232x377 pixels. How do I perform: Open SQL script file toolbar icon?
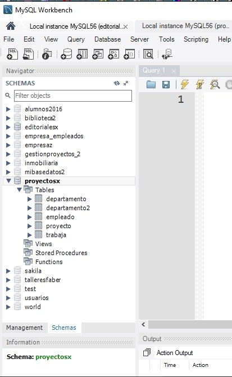point(28,53)
